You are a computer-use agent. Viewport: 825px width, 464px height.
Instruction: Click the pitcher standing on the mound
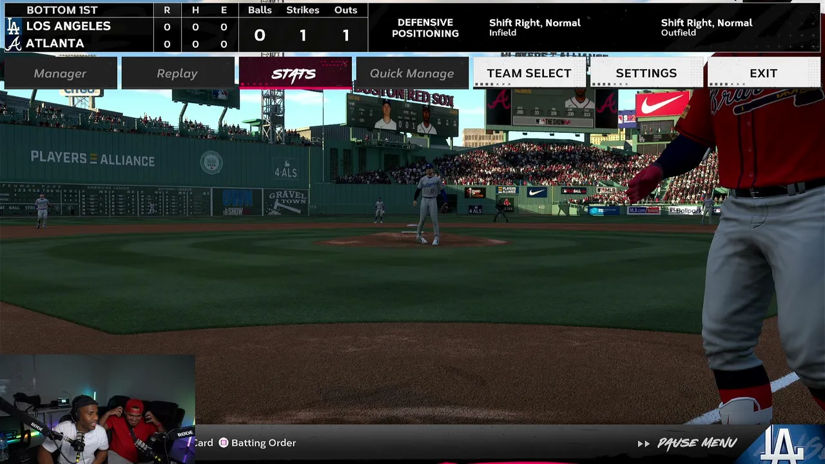[x=429, y=205]
